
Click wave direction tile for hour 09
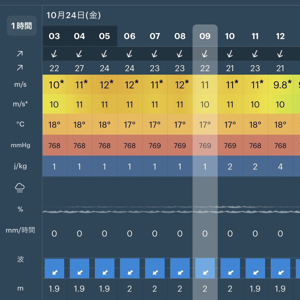click(205, 268)
